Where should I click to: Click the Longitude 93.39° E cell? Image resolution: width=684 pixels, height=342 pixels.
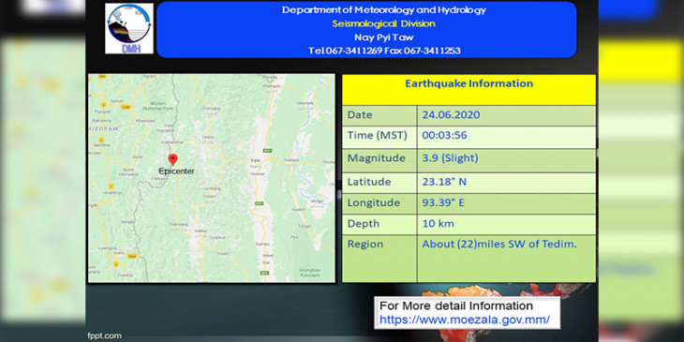click(507, 203)
